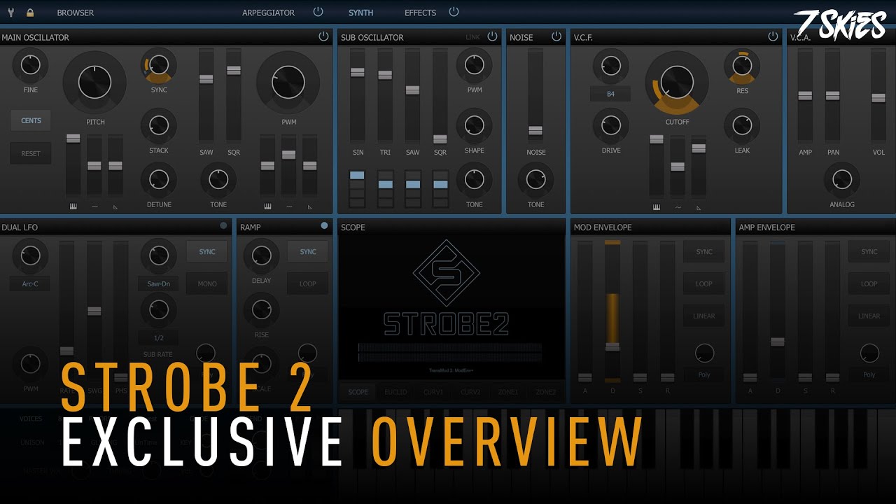Click the NOISE level slider handle

click(535, 130)
